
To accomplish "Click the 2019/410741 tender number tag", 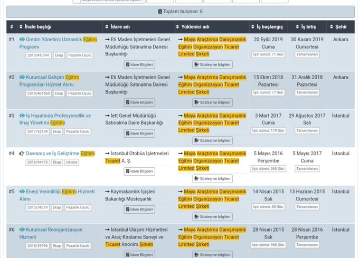I will point(38,55).
